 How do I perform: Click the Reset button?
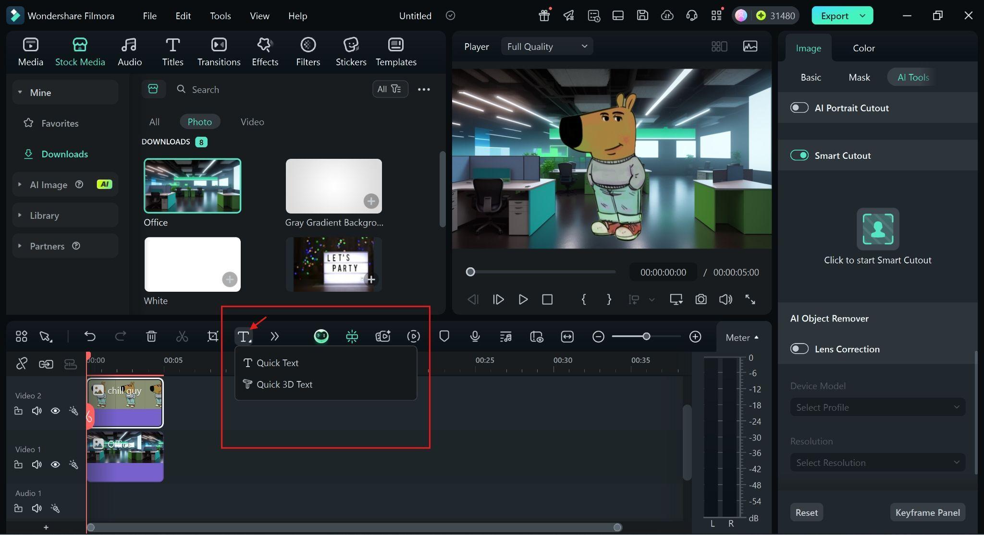coord(806,512)
